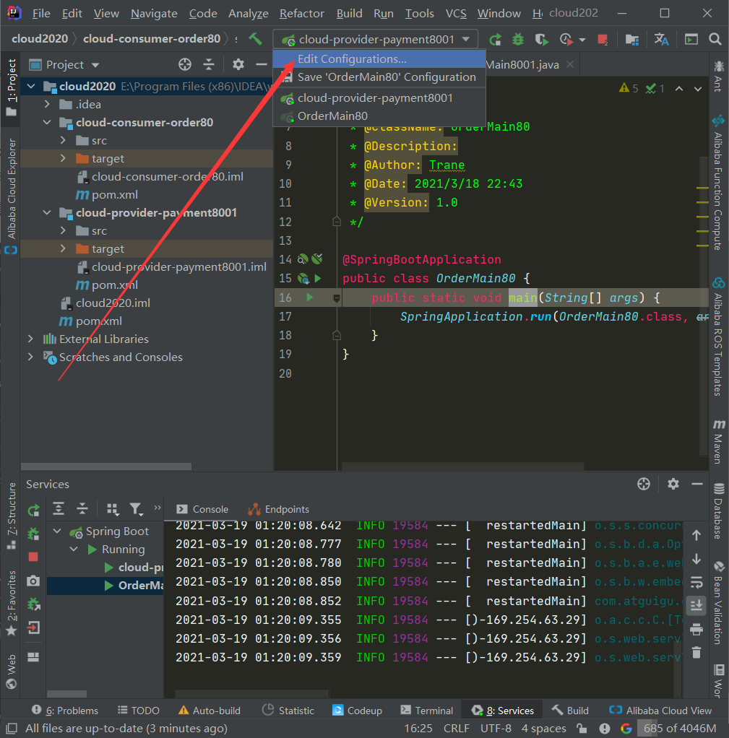Open Alibaba Cloud View tool window
The height and width of the screenshot is (738, 729).
click(x=660, y=711)
